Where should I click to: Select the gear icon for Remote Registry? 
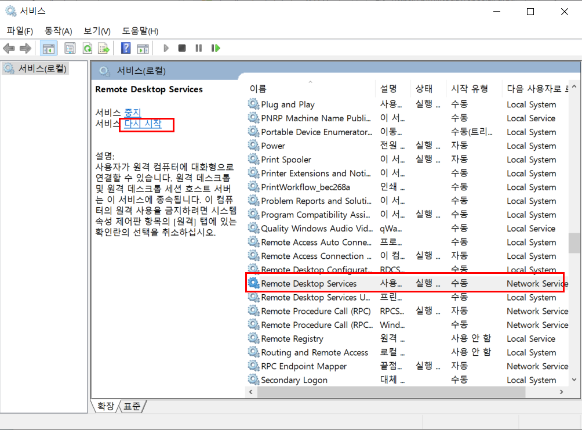click(253, 338)
